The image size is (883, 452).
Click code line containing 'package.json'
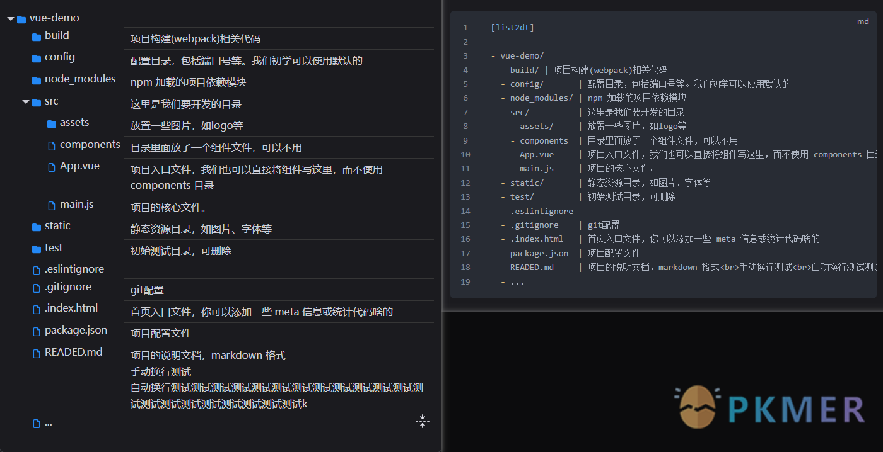[x=570, y=253]
